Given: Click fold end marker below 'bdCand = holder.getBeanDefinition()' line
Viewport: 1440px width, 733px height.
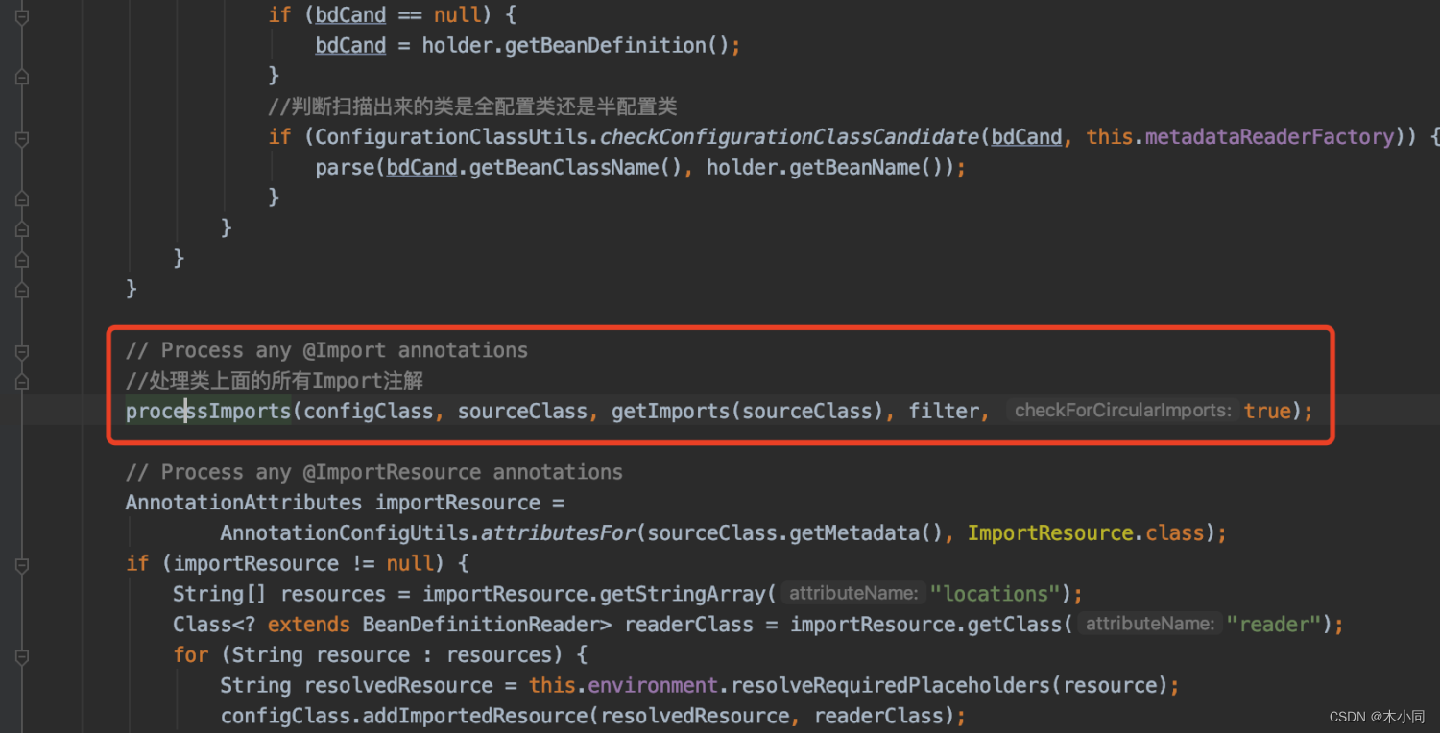Looking at the screenshot, I should [21, 76].
